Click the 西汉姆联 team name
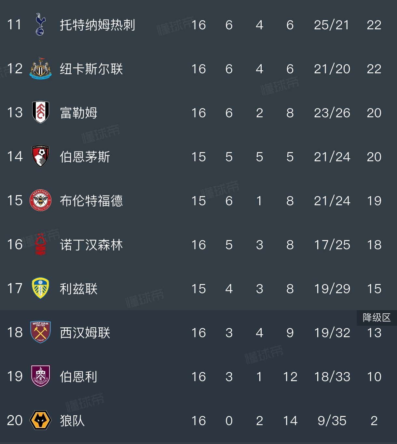The height and width of the screenshot is (444, 397). tap(85, 333)
